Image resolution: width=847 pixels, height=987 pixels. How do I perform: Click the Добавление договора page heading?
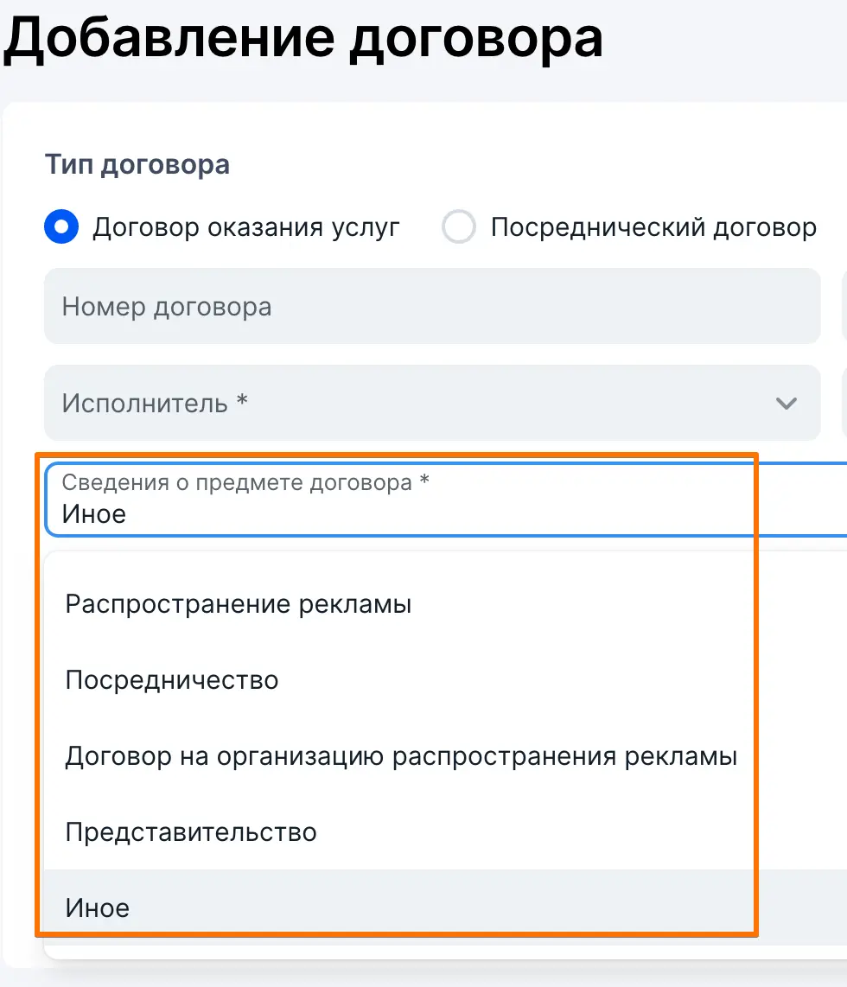(x=303, y=39)
